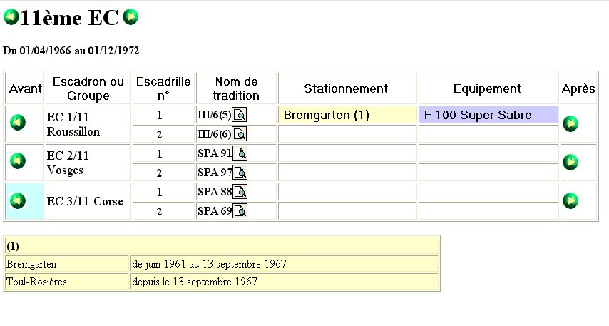View details for tradition SPA 69
The height and width of the screenshot is (326, 609).
pos(240,211)
